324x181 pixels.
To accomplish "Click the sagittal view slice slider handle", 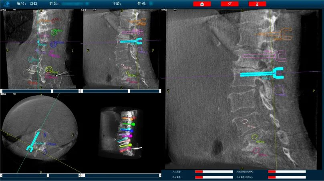I will tap(129, 91).
